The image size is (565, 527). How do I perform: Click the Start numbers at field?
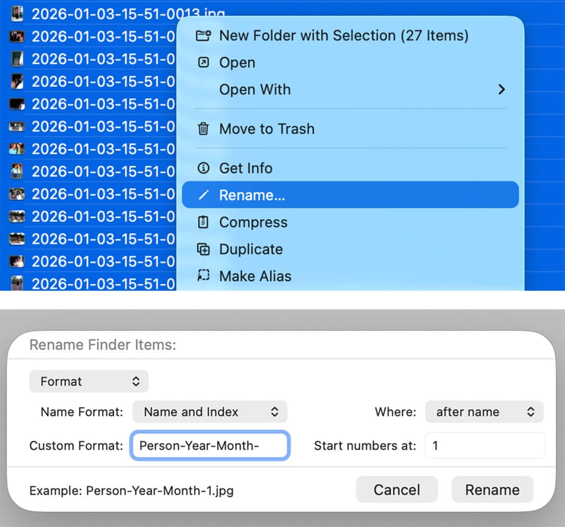pyautogui.click(x=485, y=445)
